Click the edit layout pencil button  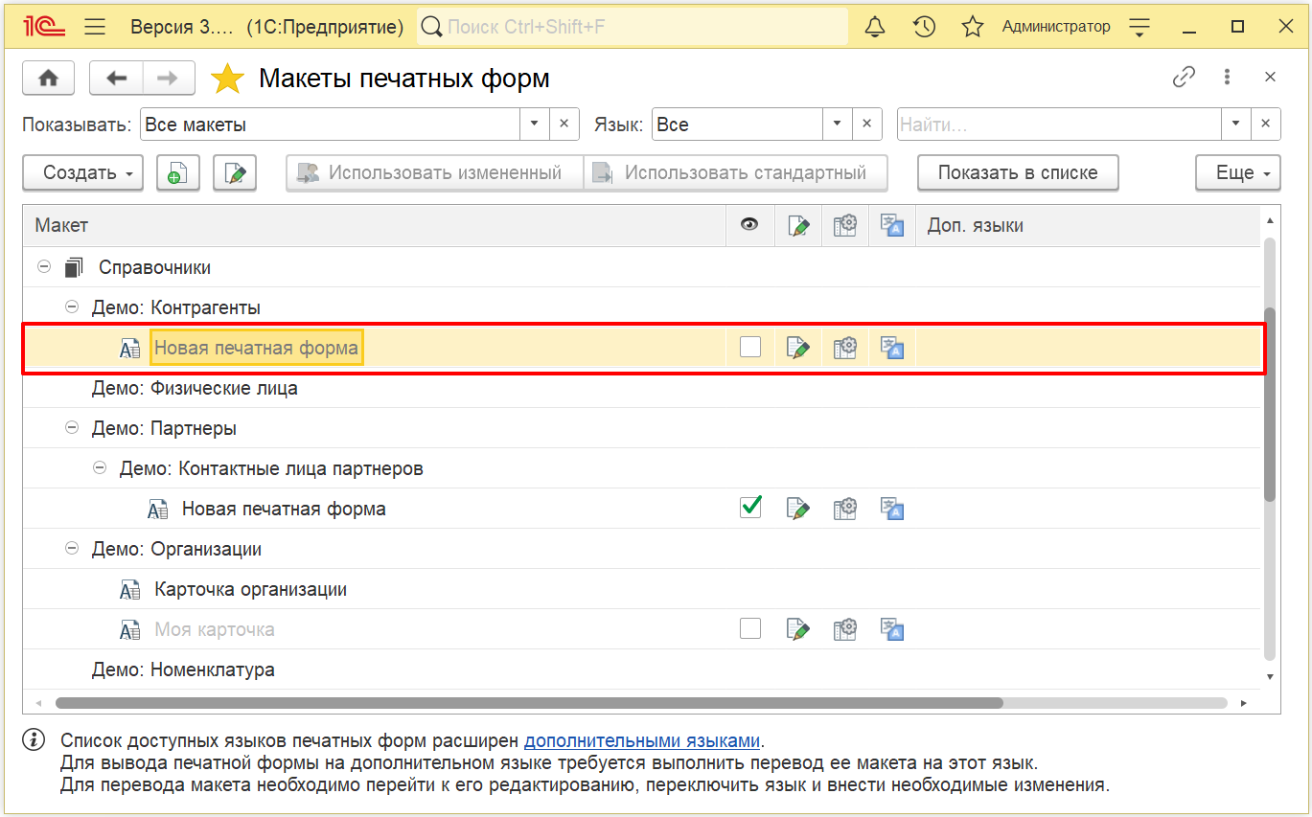tap(235, 173)
